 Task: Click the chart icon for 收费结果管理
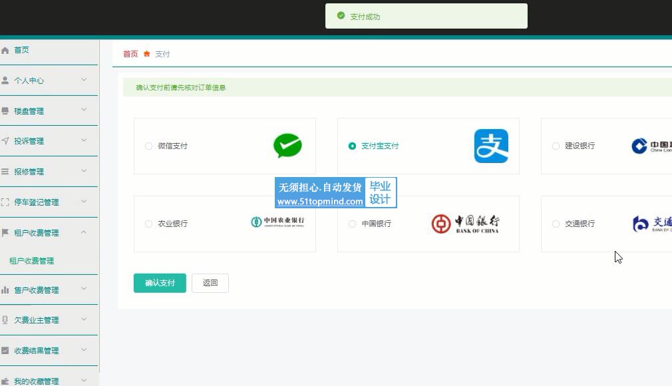[5, 351]
